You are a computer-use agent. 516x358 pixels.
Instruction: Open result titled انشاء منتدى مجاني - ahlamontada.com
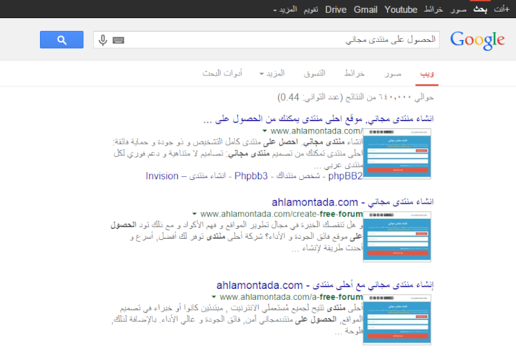(x=352, y=202)
